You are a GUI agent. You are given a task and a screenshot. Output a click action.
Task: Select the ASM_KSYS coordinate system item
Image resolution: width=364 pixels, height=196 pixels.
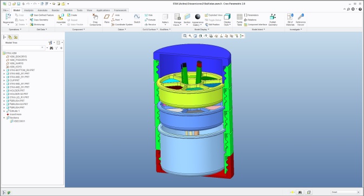14,67
